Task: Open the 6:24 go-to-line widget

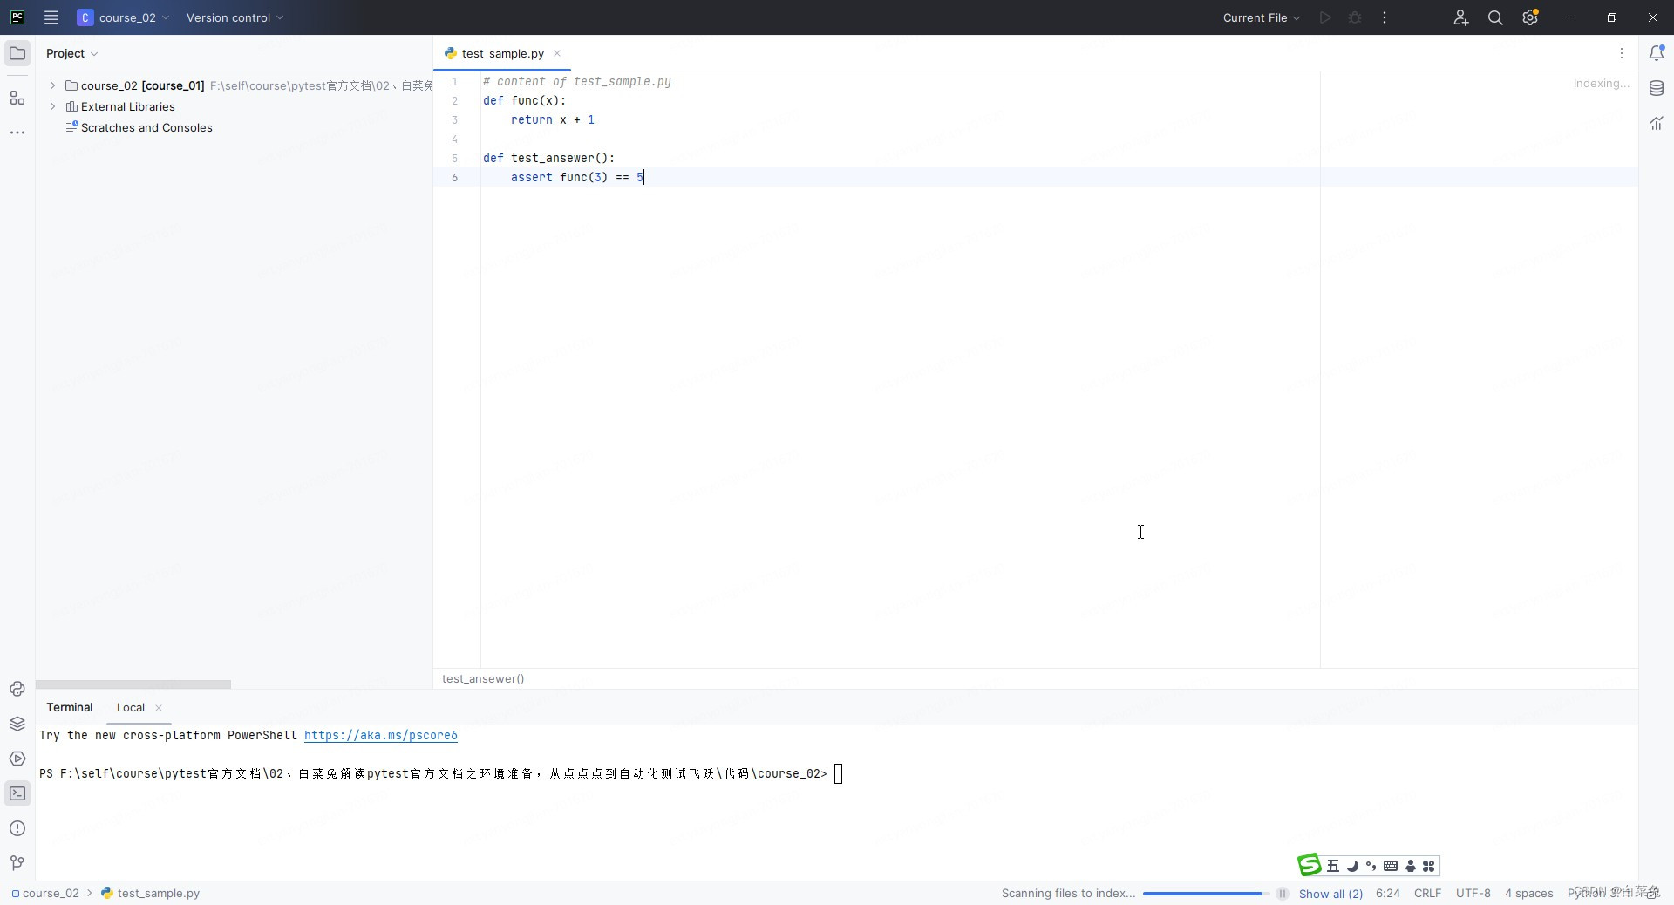Action: coord(1388,893)
